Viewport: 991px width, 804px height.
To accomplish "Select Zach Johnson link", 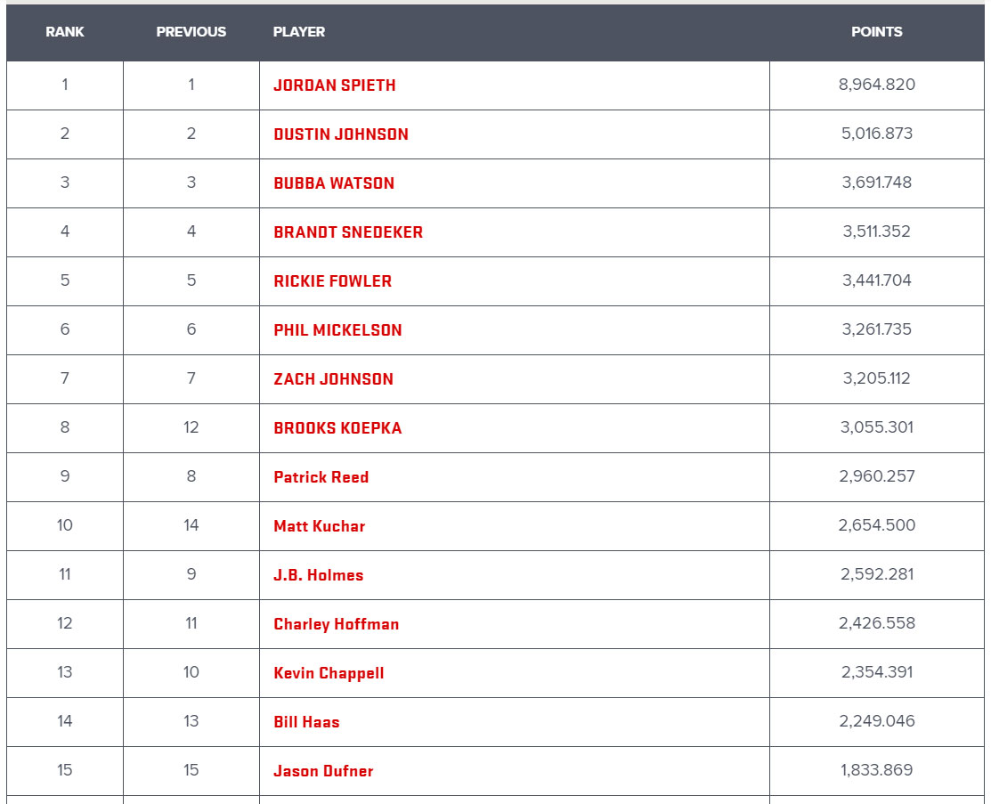I will pyautogui.click(x=333, y=379).
